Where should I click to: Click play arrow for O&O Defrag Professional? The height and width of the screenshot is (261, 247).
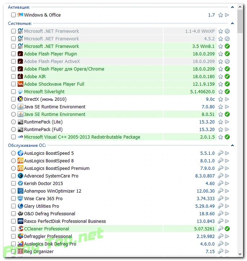[227, 213]
